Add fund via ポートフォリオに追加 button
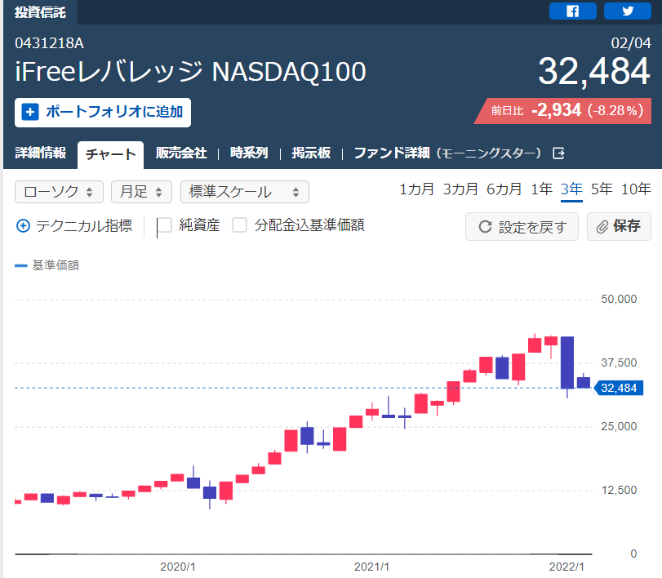The width and height of the screenshot is (662, 578). [103, 113]
